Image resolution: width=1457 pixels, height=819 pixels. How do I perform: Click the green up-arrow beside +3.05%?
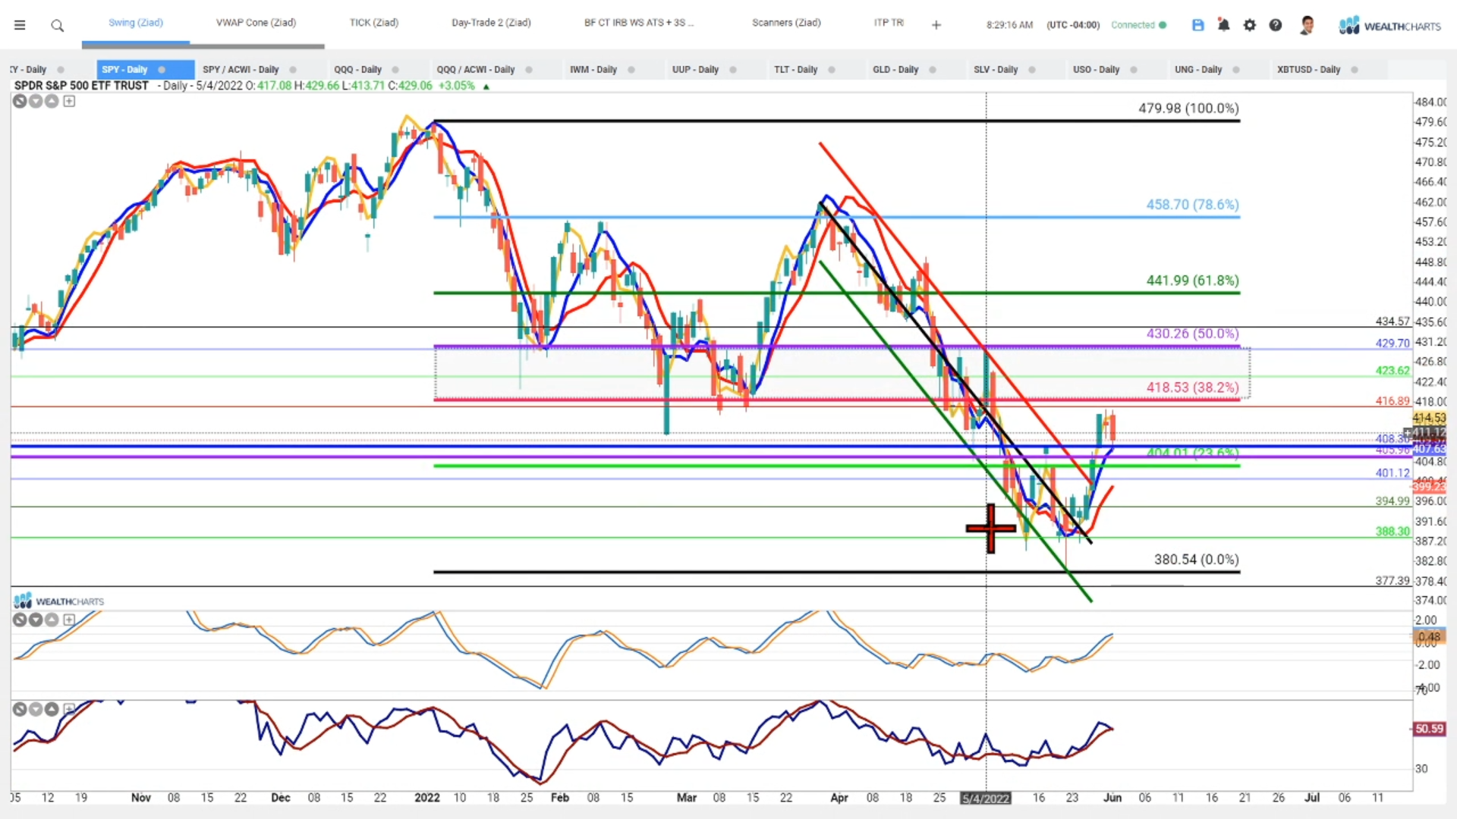point(486,86)
